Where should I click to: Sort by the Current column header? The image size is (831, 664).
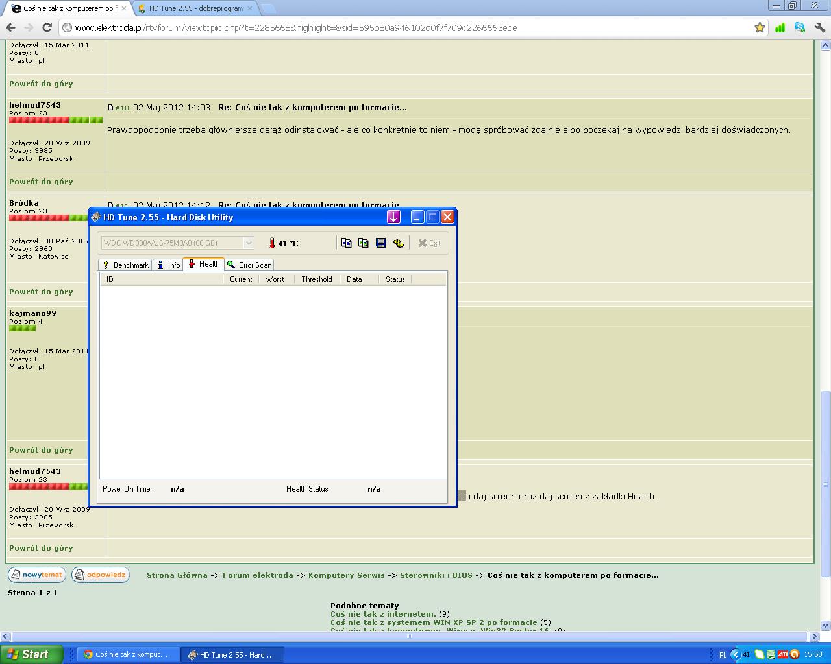241,279
